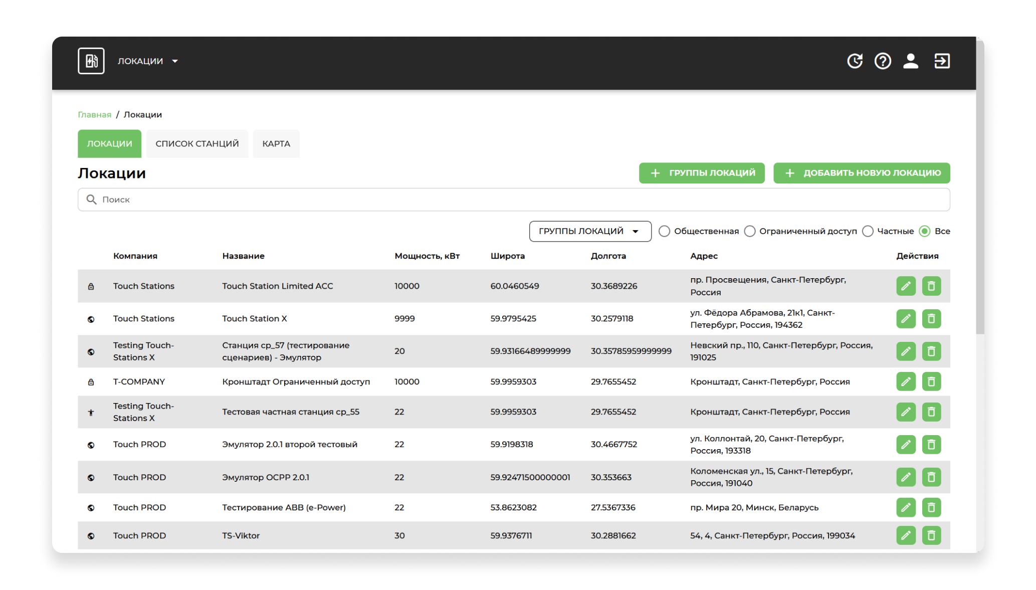Click the charging station logo icon

click(x=91, y=61)
